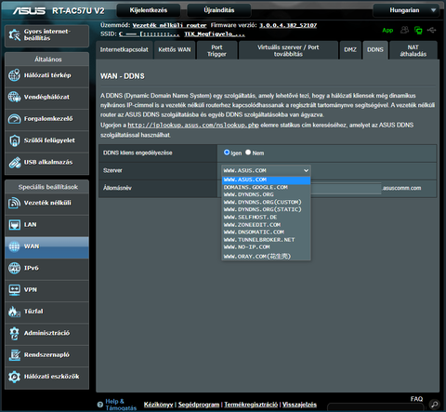The height and width of the screenshot is (412, 446).
Task: Choose WWW.ZONEEDIT.COM option
Action: coord(266,225)
